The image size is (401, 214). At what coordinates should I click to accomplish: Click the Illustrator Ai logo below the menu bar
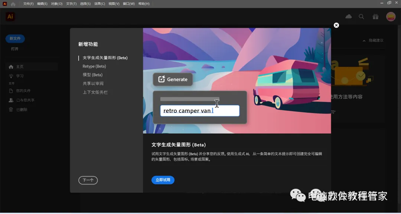pyautogui.click(x=10, y=17)
